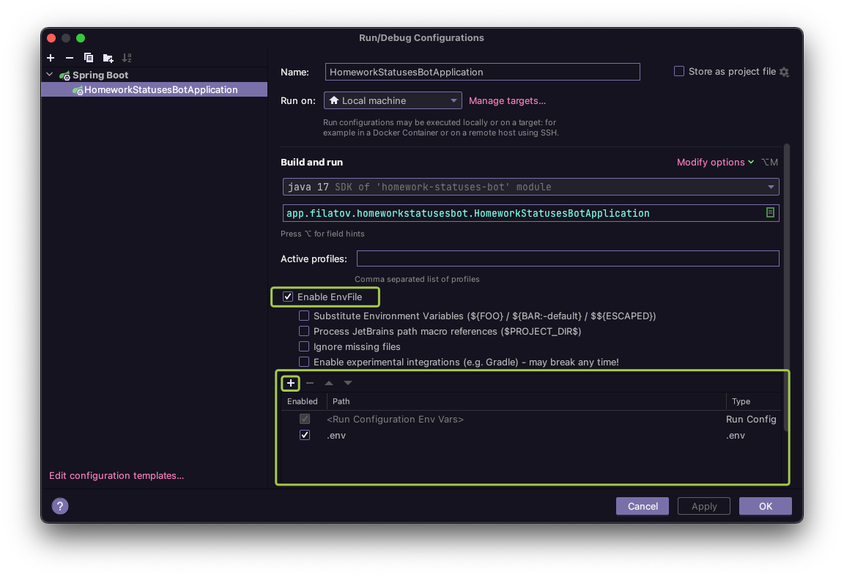This screenshot has width=844, height=577.
Task: Enable Substitute Environment Variables option
Action: 304,316
